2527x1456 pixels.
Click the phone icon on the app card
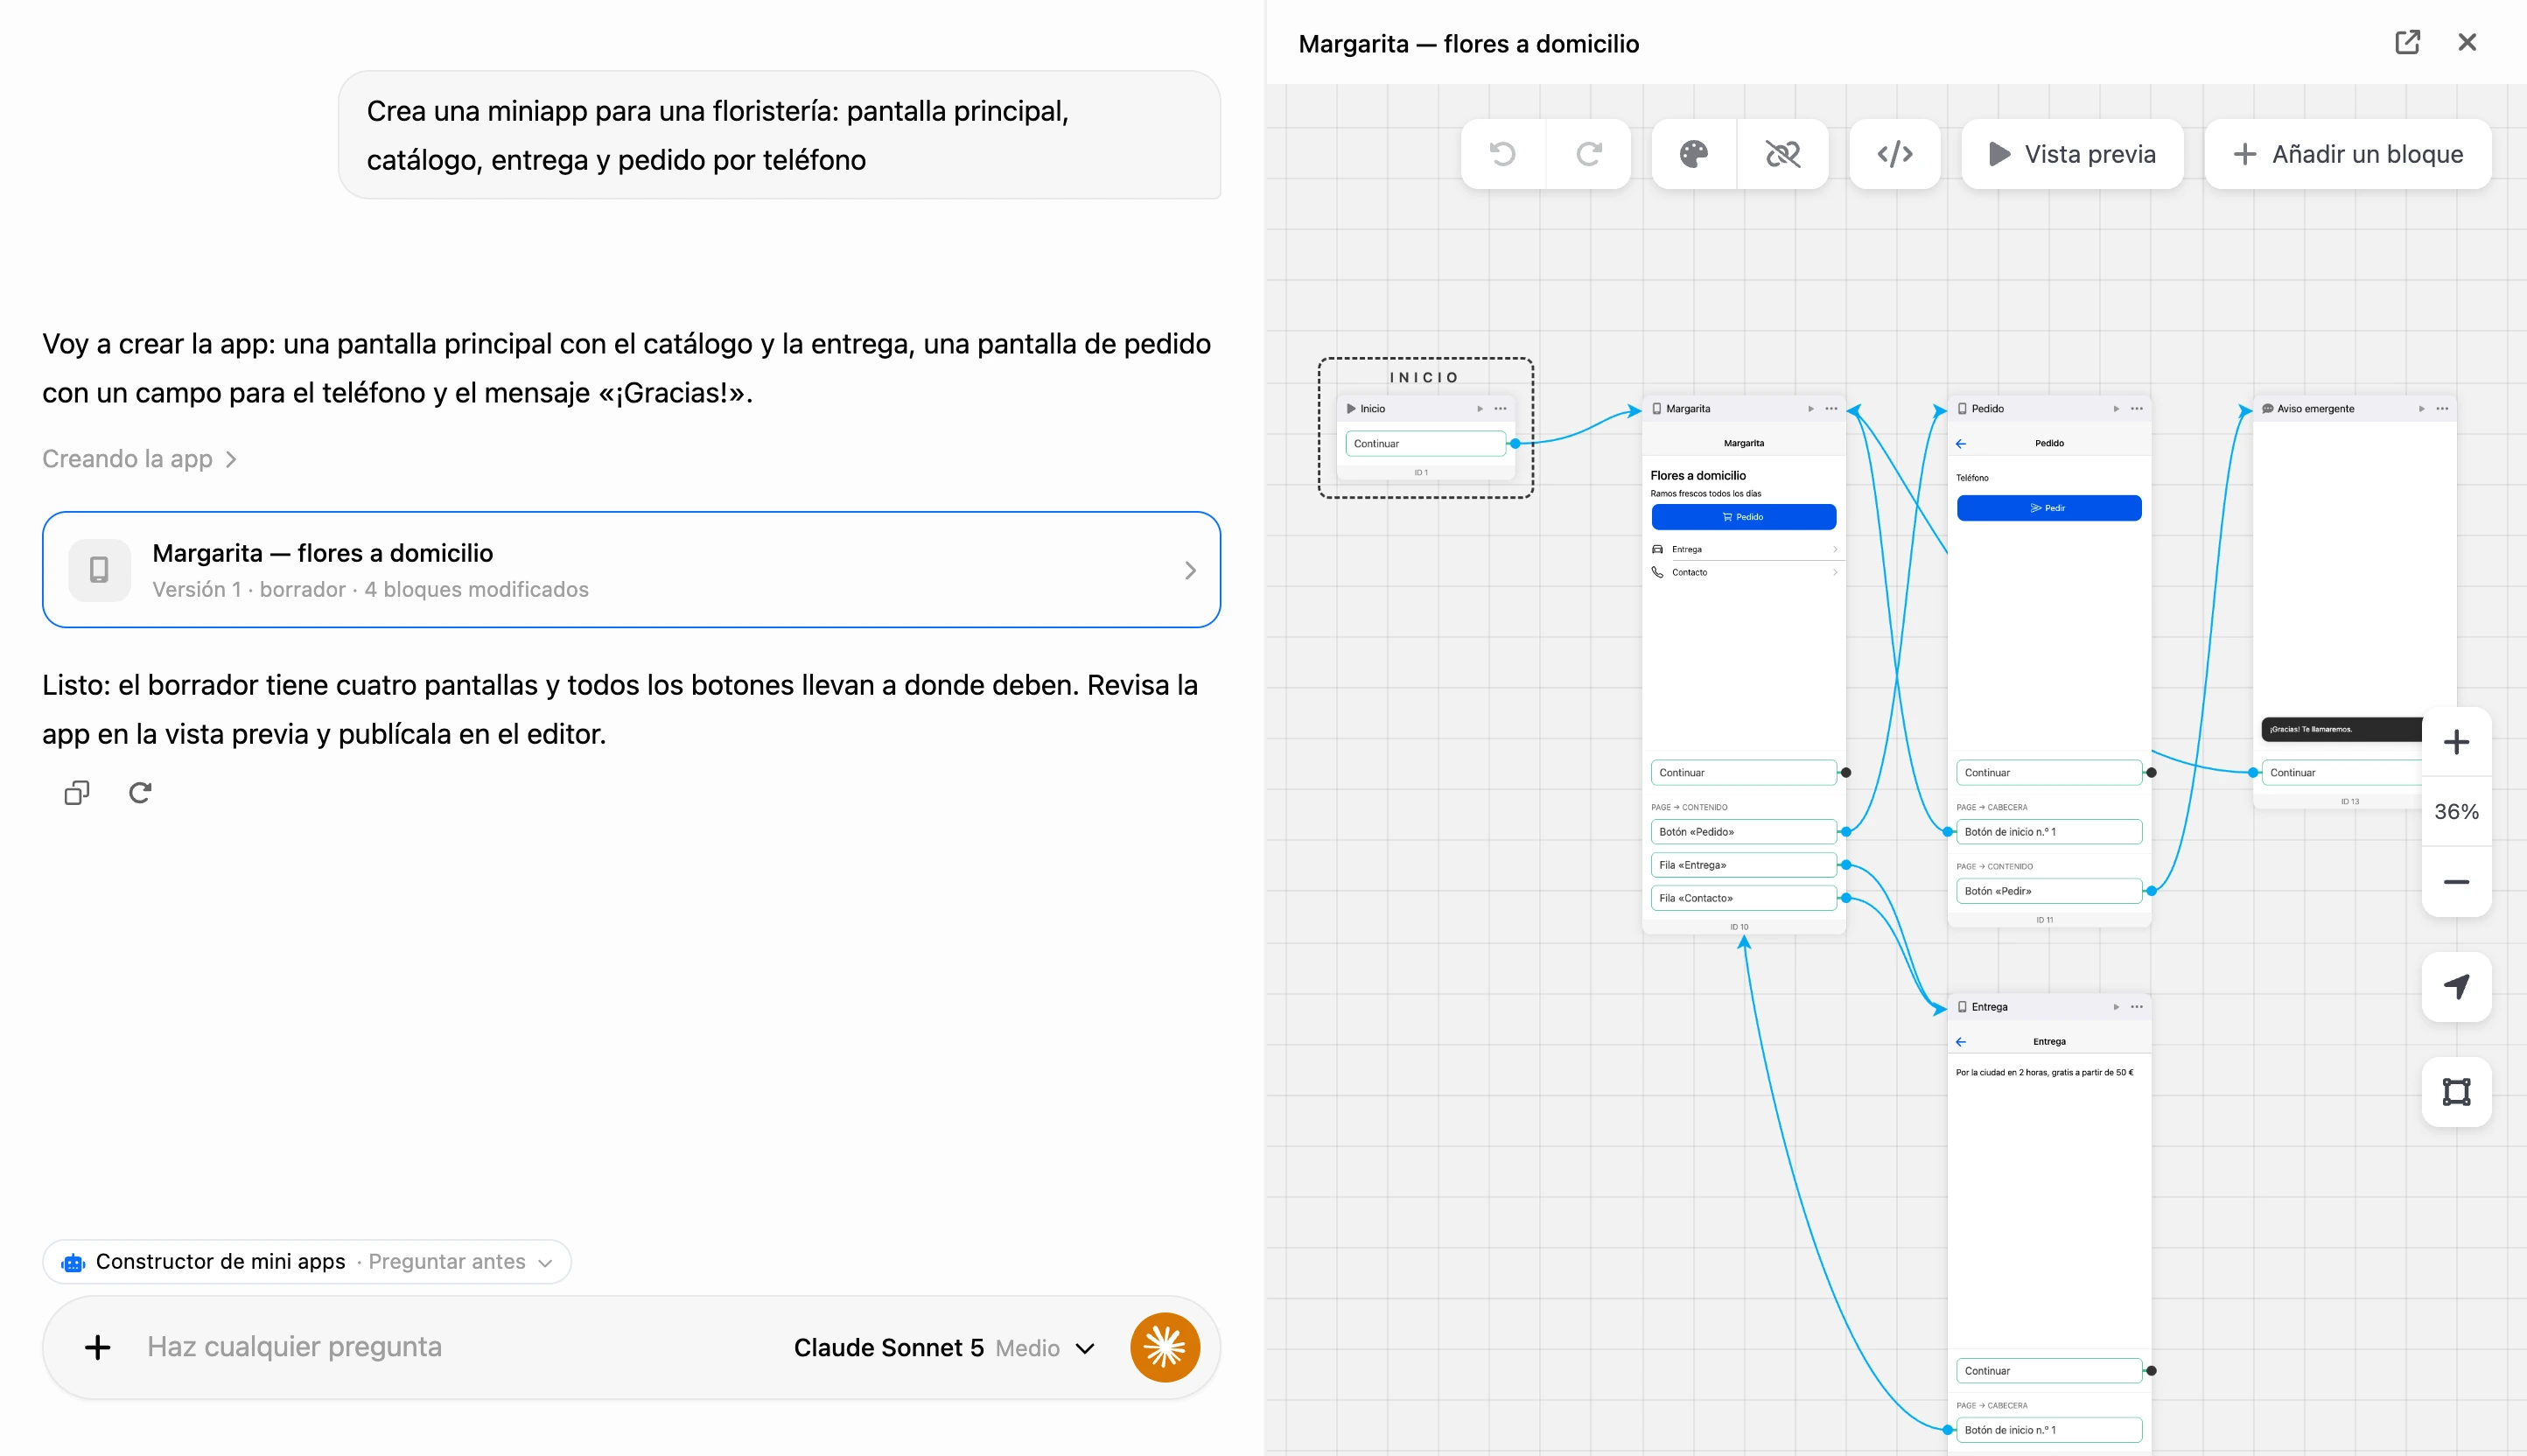click(x=99, y=570)
